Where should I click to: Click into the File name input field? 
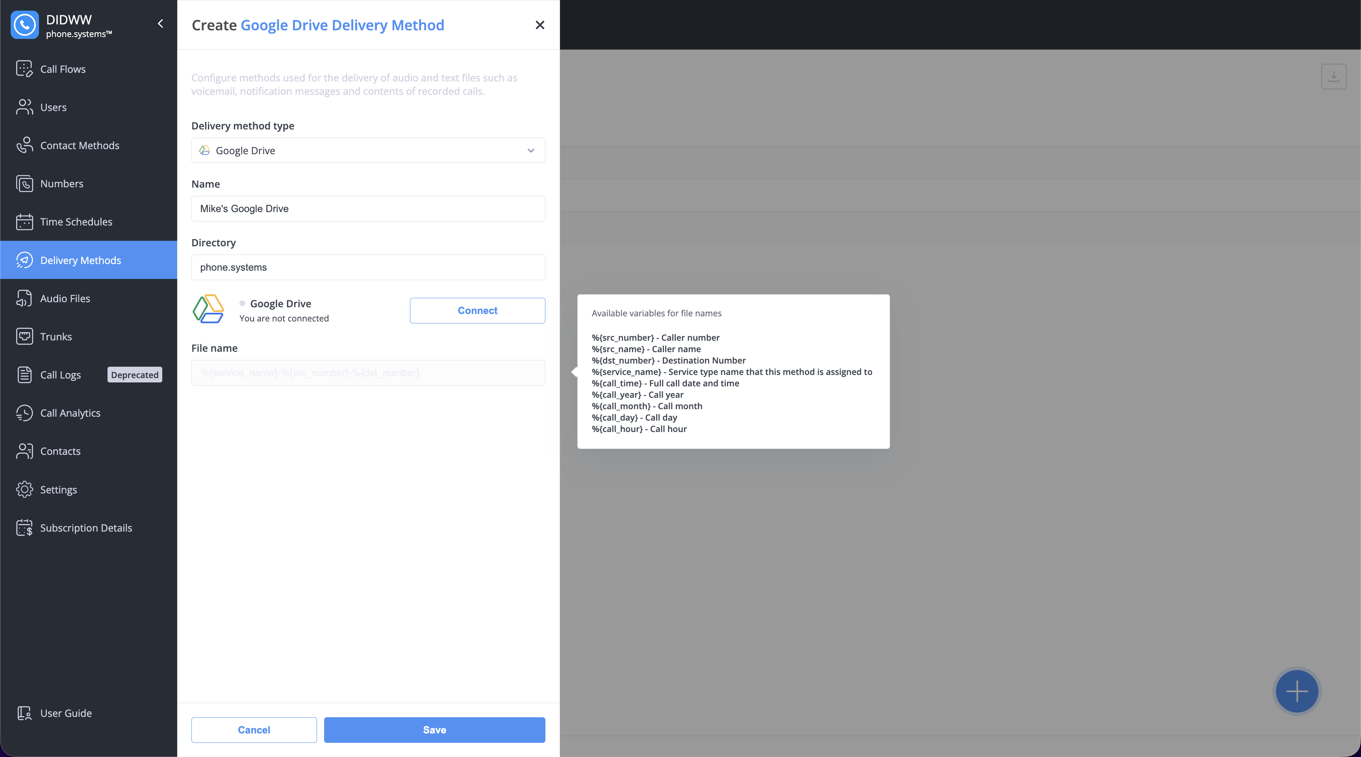coord(368,373)
